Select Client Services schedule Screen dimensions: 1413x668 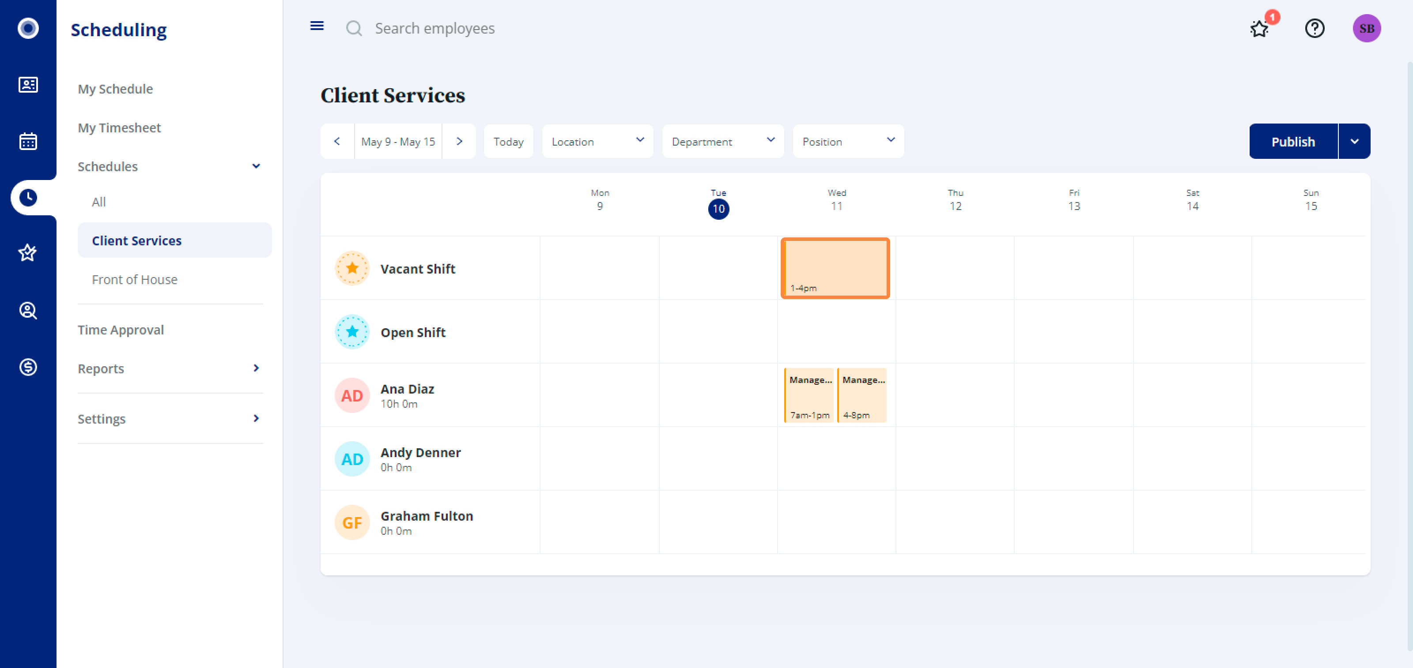pyautogui.click(x=174, y=240)
